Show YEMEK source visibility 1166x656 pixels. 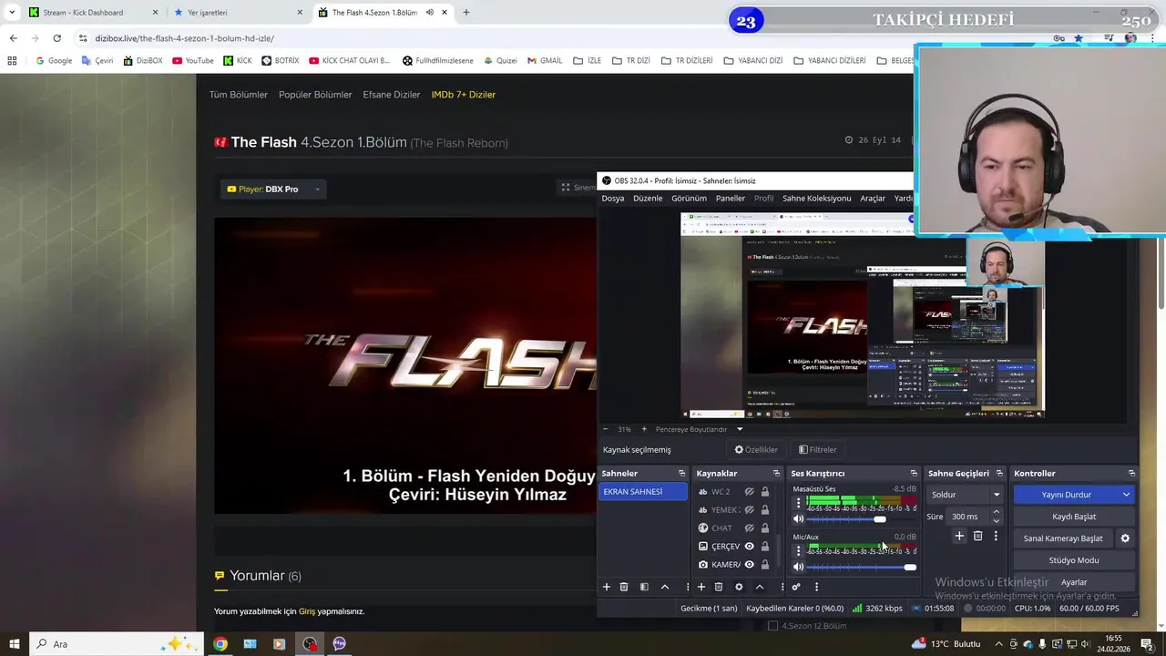pyautogui.click(x=750, y=510)
